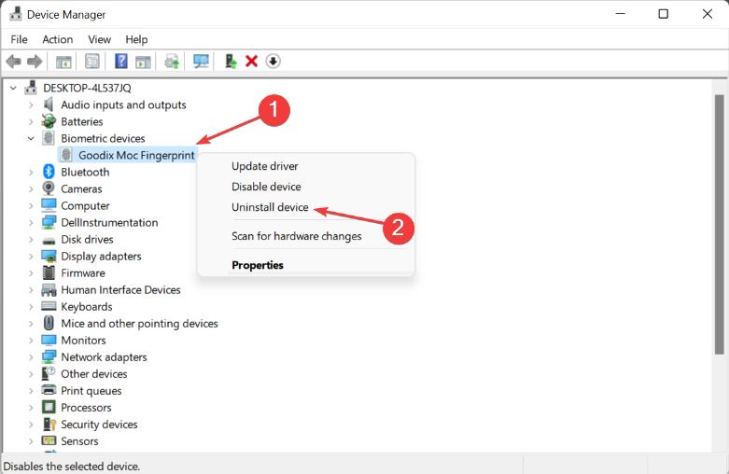Click the red X Uninstall device icon

pos(251,62)
